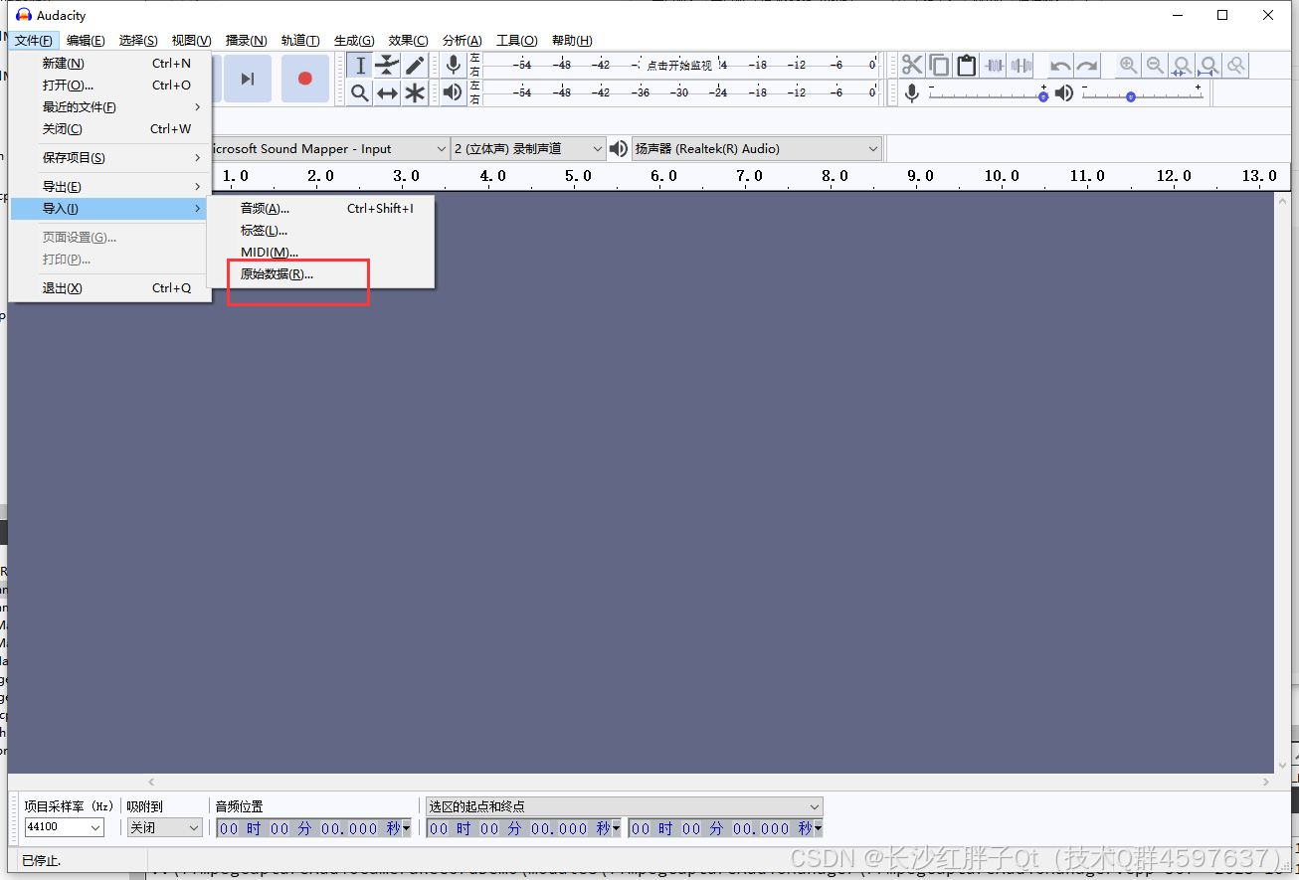Choose Open (打开) in File menu
Viewport: 1299px width, 880px height.
(x=109, y=85)
